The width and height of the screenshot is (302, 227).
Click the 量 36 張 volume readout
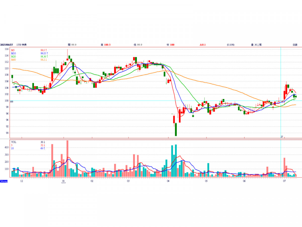coord(256,45)
